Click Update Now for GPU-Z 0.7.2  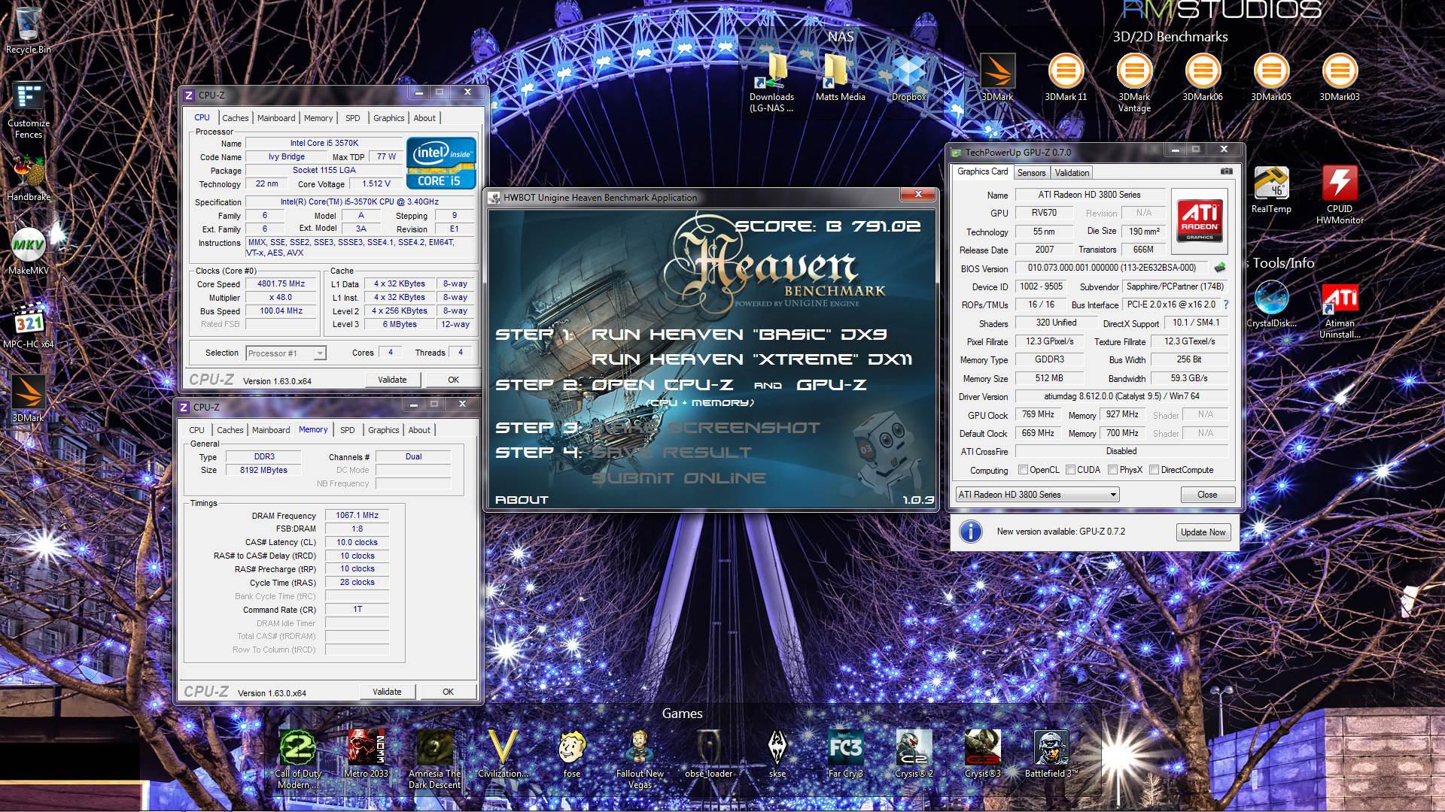1203,532
